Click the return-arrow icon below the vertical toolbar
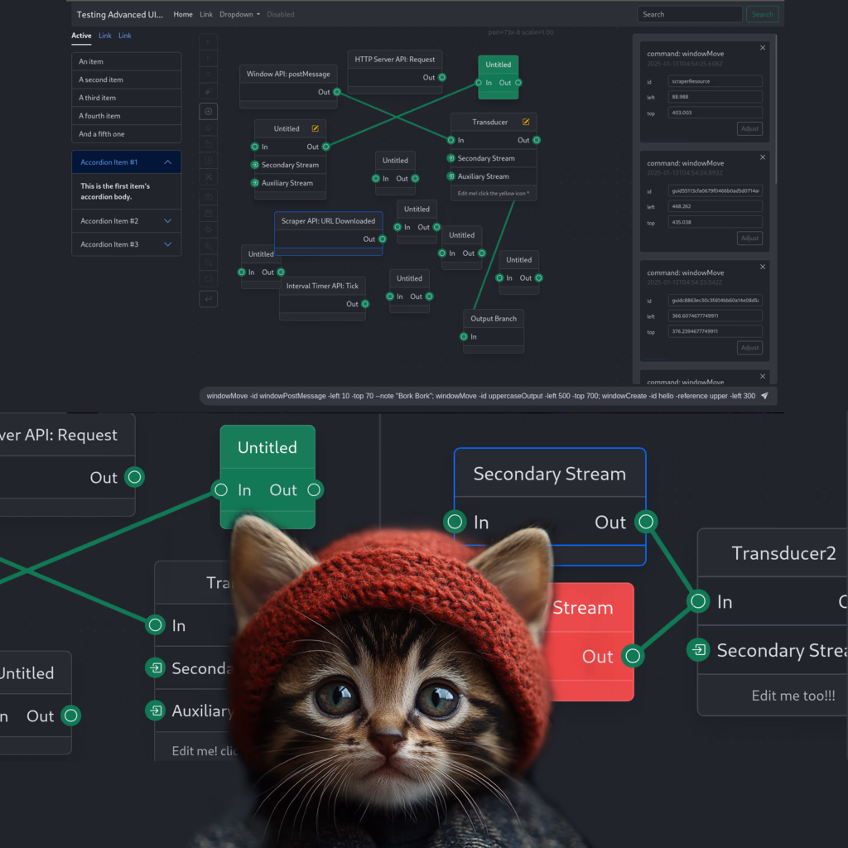The width and height of the screenshot is (848, 848). (208, 298)
